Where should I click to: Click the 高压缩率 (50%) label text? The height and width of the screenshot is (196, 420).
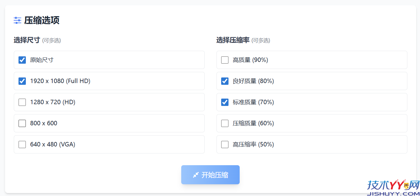[253, 144]
